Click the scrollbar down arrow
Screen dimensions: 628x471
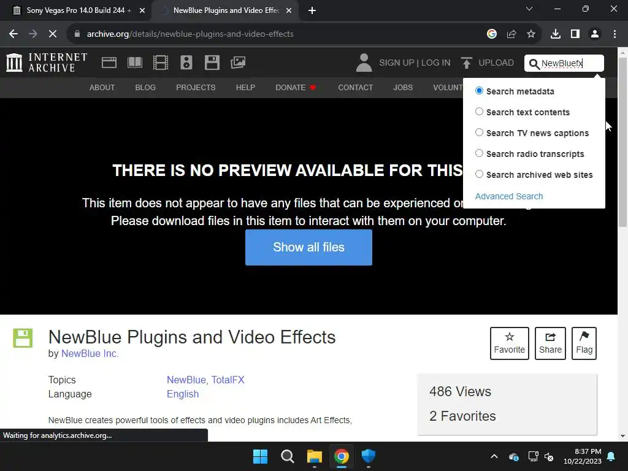pos(623,436)
